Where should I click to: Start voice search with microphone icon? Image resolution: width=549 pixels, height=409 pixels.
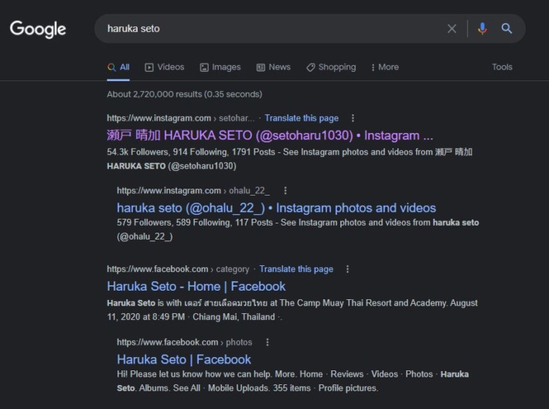point(483,29)
